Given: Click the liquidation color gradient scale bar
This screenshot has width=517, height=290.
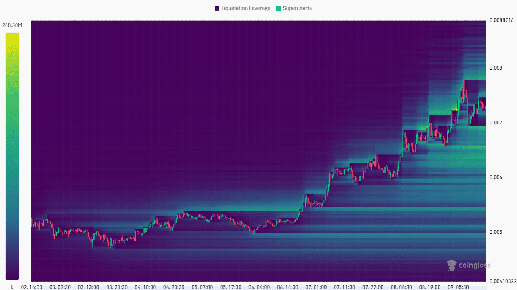Looking at the screenshot, I should (12, 156).
